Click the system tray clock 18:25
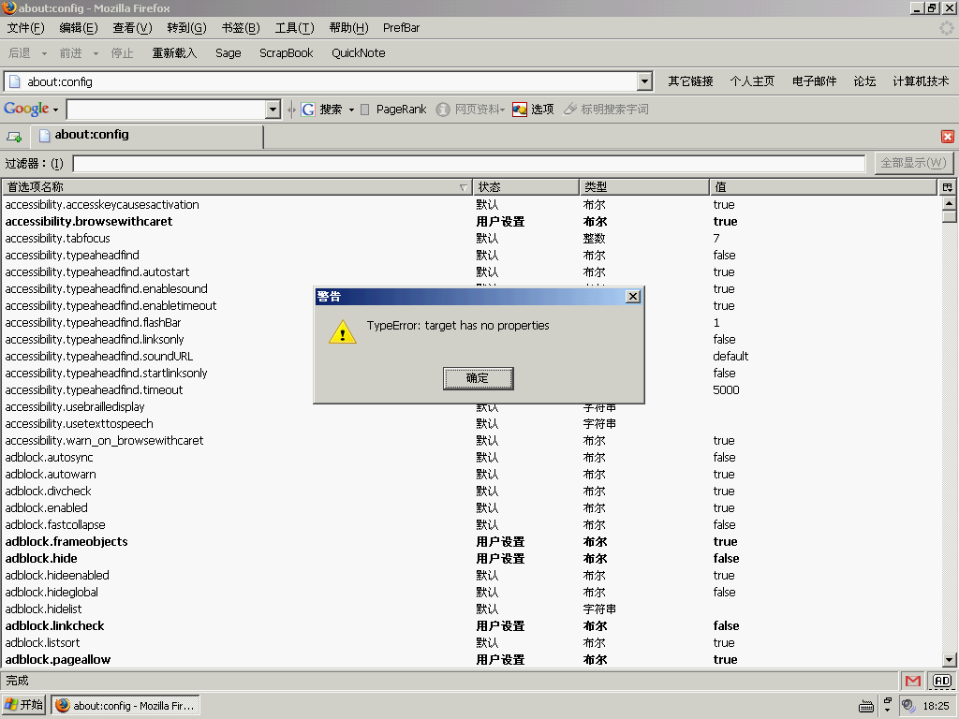The width and height of the screenshot is (959, 719). [x=937, y=706]
